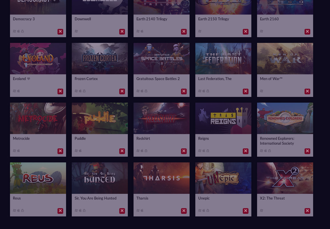Open the Metrocide cover image
Viewport: 330px width, 229px height.
click(x=38, y=118)
